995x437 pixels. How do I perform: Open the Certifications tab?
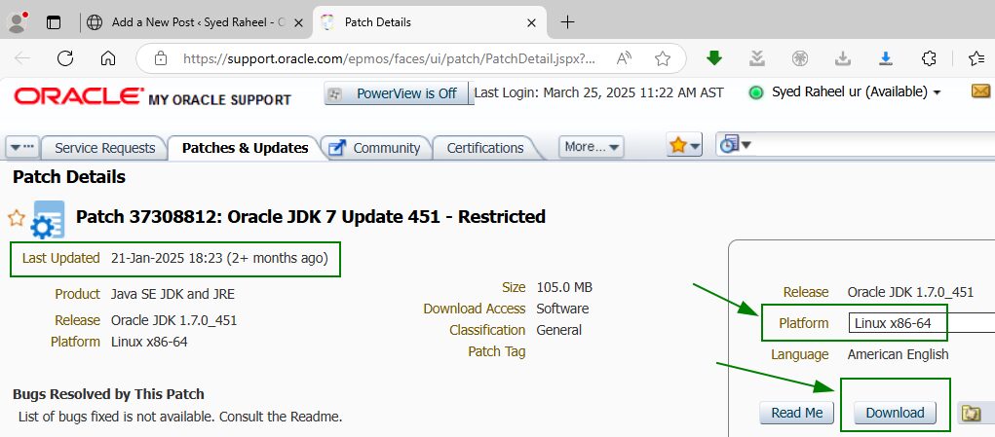point(485,148)
